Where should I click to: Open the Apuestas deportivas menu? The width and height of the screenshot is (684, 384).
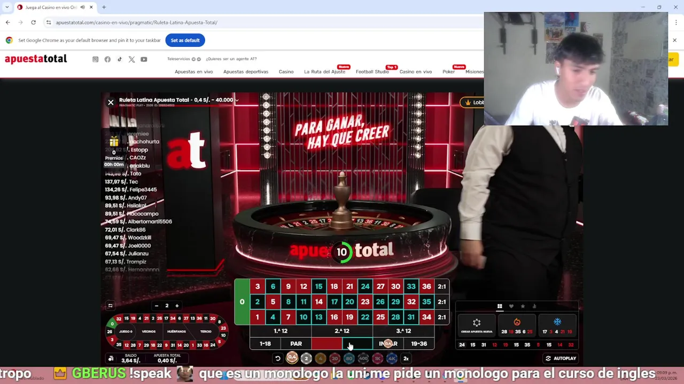pos(246,71)
